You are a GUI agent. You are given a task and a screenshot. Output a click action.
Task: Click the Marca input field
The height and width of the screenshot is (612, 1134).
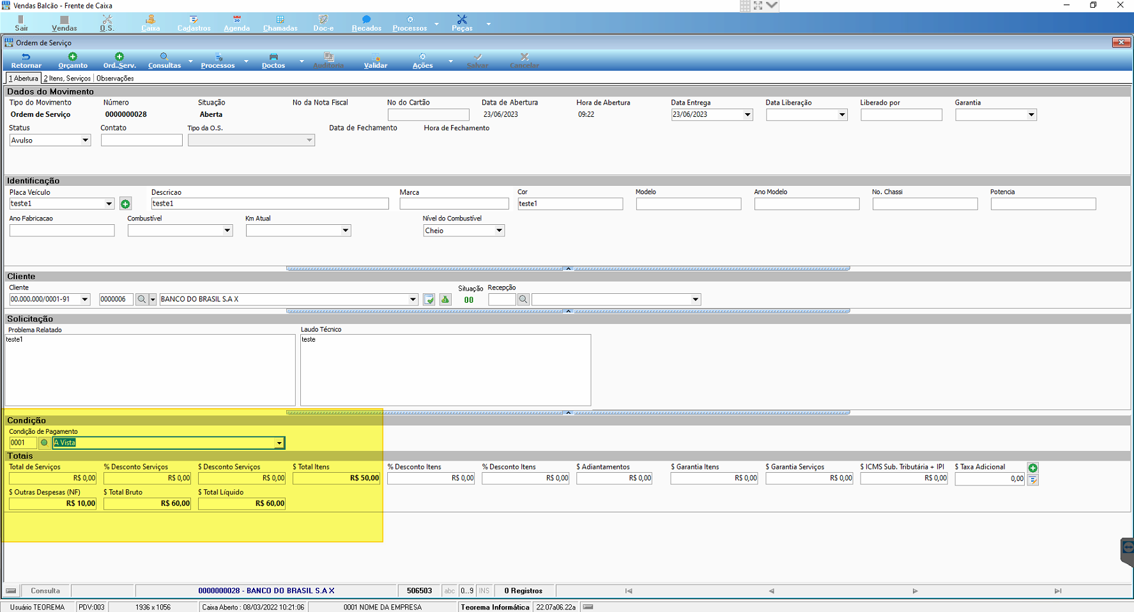coord(454,204)
